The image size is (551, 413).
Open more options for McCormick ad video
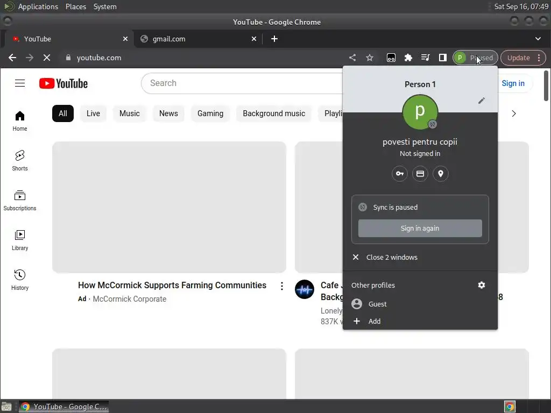[282, 286]
